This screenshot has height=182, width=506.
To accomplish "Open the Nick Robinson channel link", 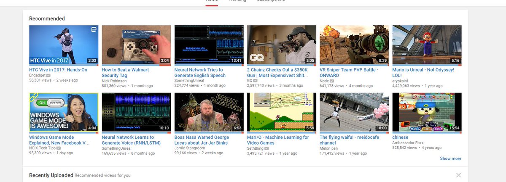I will pyautogui.click(x=114, y=80).
